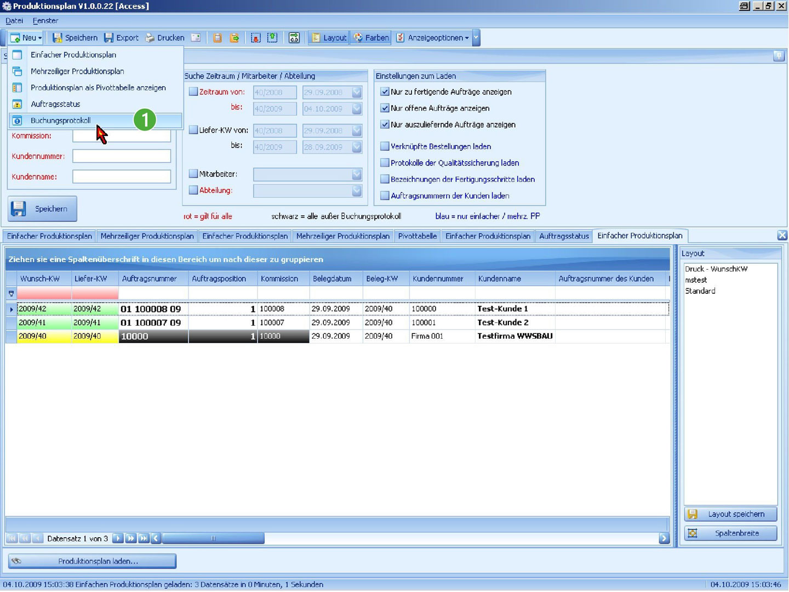Switch to the Auftragsstatus tab
The width and height of the screenshot is (789, 592).
click(564, 236)
